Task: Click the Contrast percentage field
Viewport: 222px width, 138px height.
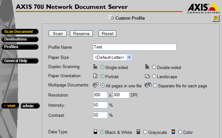Action: (x=100, y=115)
